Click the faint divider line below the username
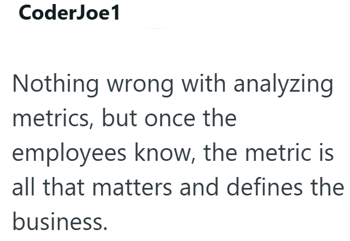The height and width of the screenshot is (241, 350). pyautogui.click(x=155, y=28)
